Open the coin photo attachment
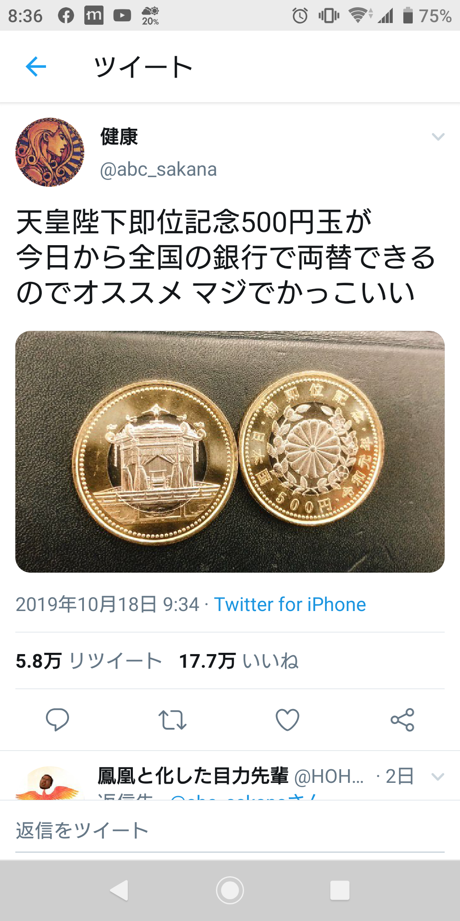460x921 pixels. (x=230, y=452)
